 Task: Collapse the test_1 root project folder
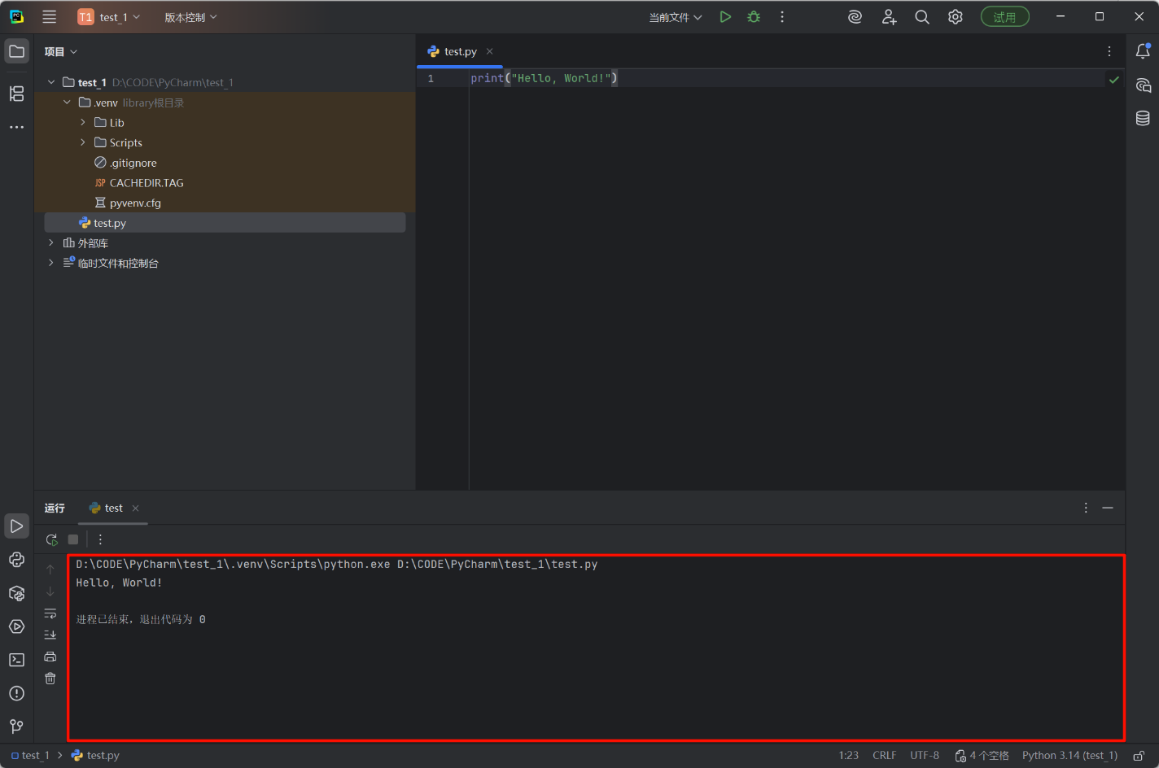point(51,82)
